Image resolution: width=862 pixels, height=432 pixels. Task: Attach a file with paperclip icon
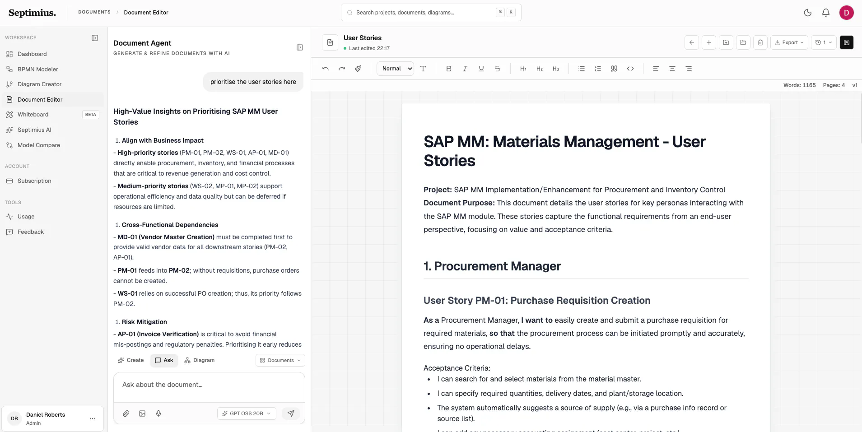point(126,413)
